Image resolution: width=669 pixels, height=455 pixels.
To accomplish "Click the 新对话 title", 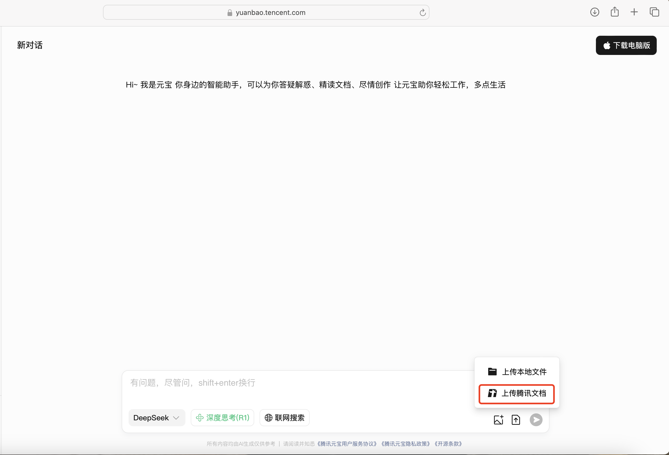I will pos(30,45).
